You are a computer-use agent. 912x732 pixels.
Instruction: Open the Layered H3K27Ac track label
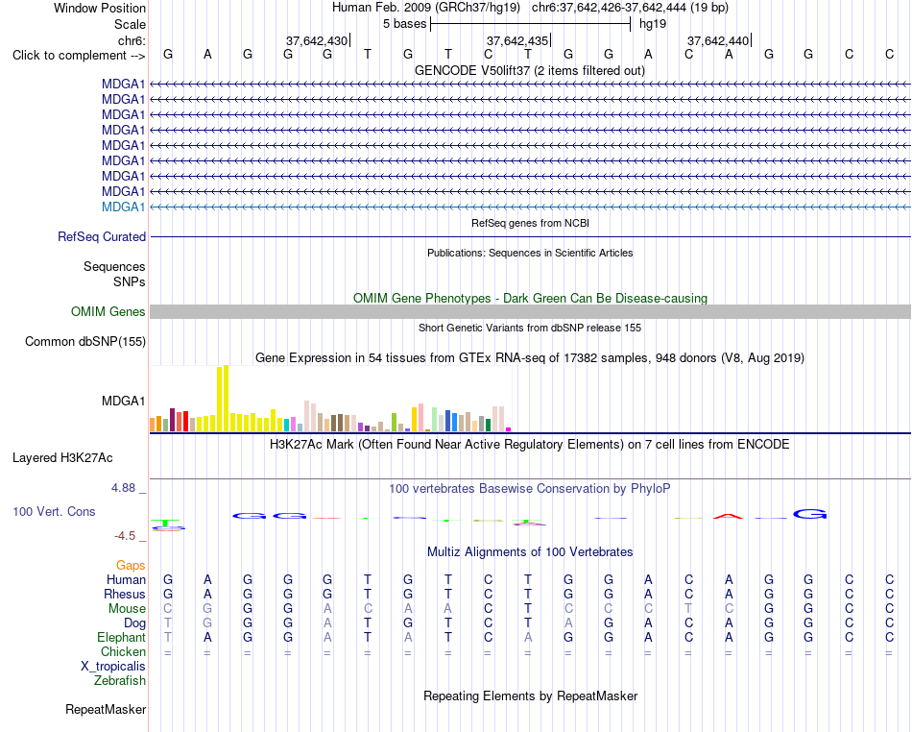(x=62, y=458)
